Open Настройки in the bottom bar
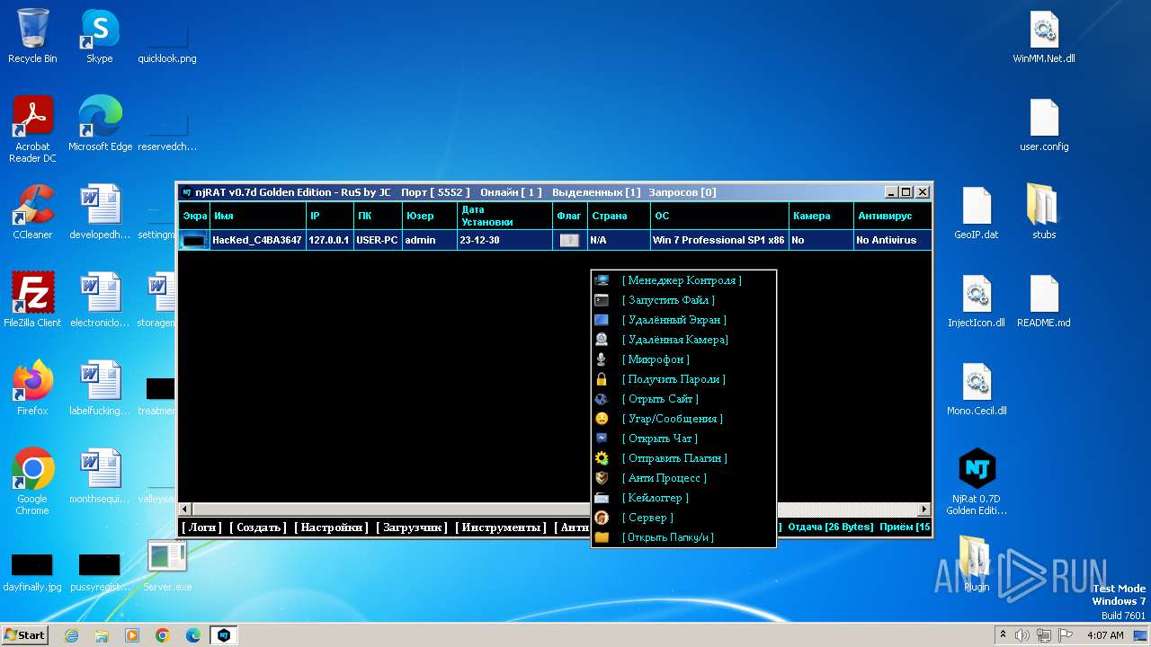This screenshot has width=1151, height=647. click(x=332, y=527)
